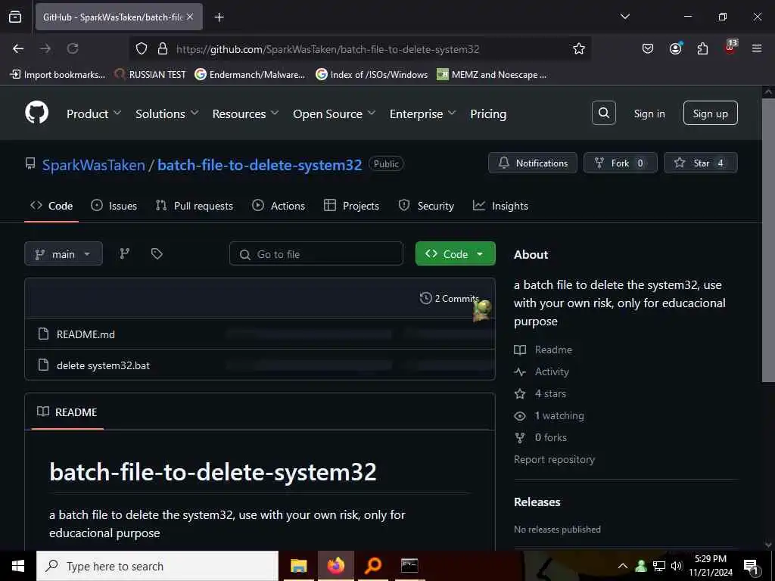Open the 2 Commits history link
775x581 pixels.
click(x=449, y=298)
